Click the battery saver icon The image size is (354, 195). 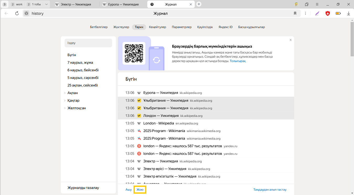coord(338,13)
